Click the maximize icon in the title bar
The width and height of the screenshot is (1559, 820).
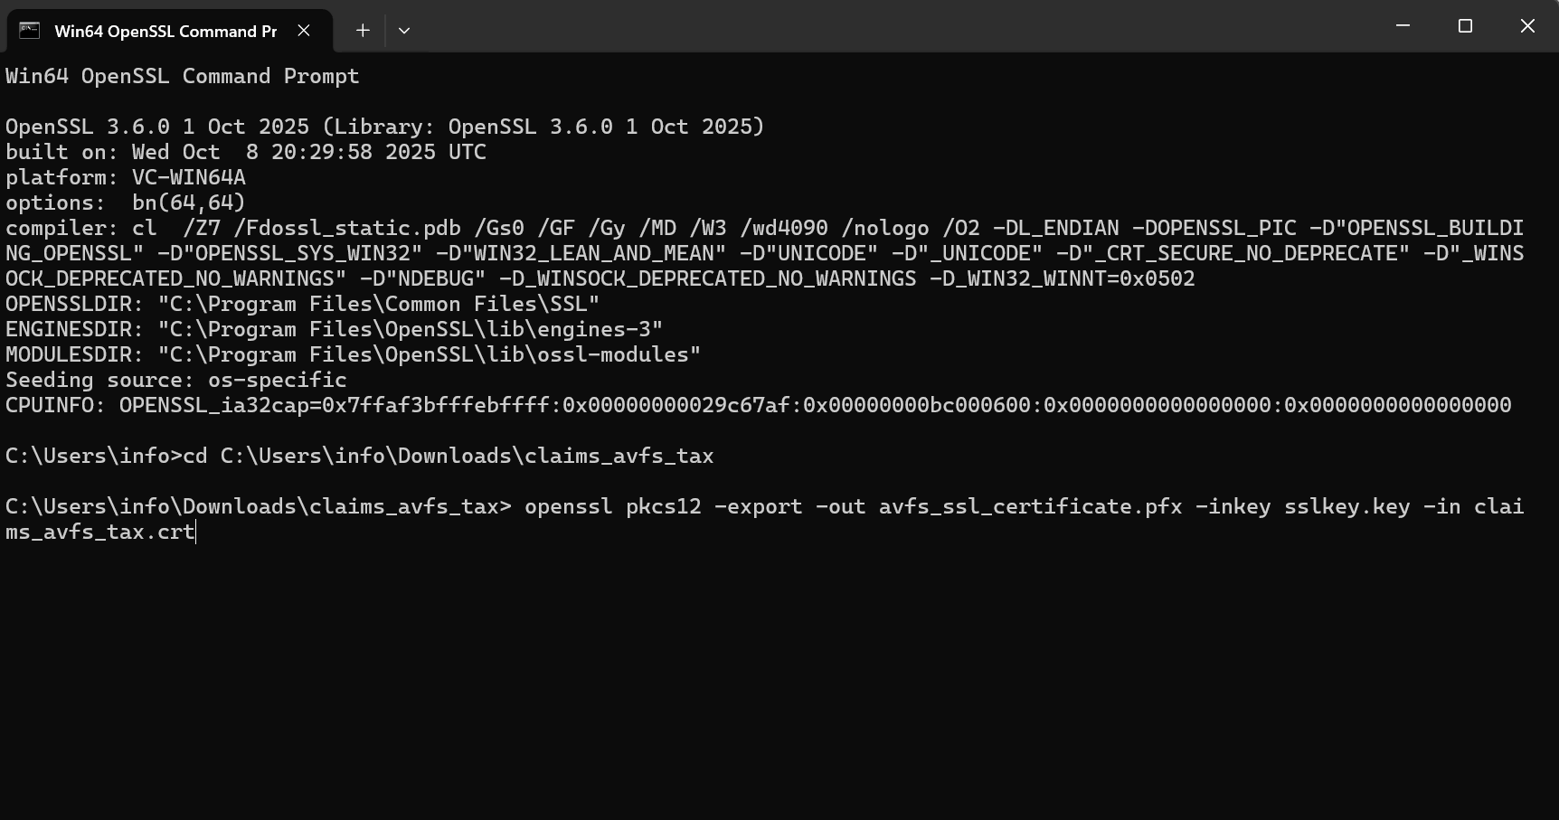(x=1465, y=25)
